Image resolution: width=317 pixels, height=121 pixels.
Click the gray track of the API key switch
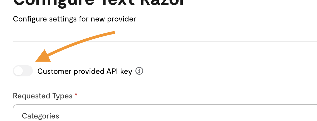pyautogui.click(x=28, y=71)
